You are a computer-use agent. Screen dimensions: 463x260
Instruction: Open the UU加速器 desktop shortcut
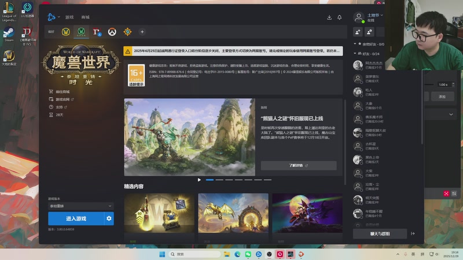(x=27, y=10)
